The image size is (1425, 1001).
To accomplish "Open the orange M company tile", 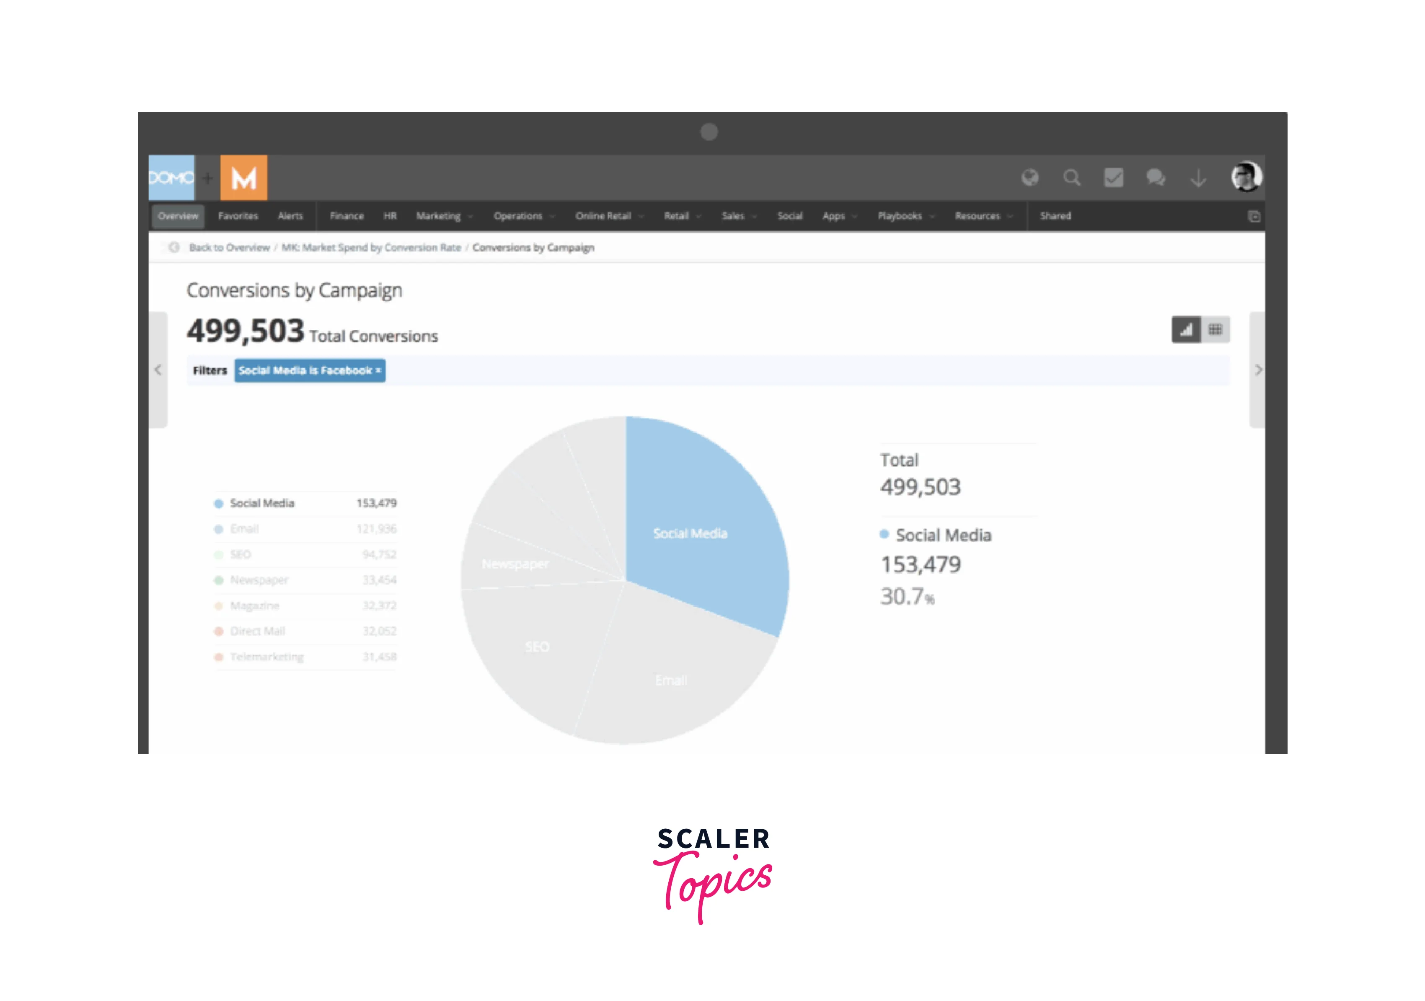I will coord(244,178).
